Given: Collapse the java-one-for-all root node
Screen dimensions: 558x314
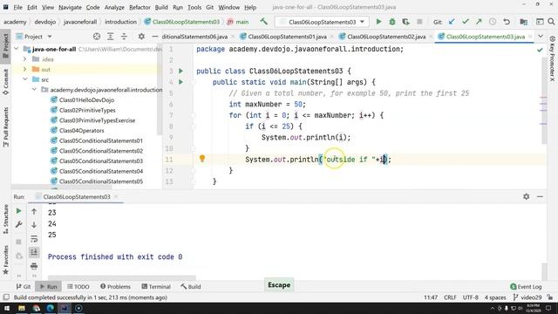Looking at the screenshot, I should (x=17, y=49).
